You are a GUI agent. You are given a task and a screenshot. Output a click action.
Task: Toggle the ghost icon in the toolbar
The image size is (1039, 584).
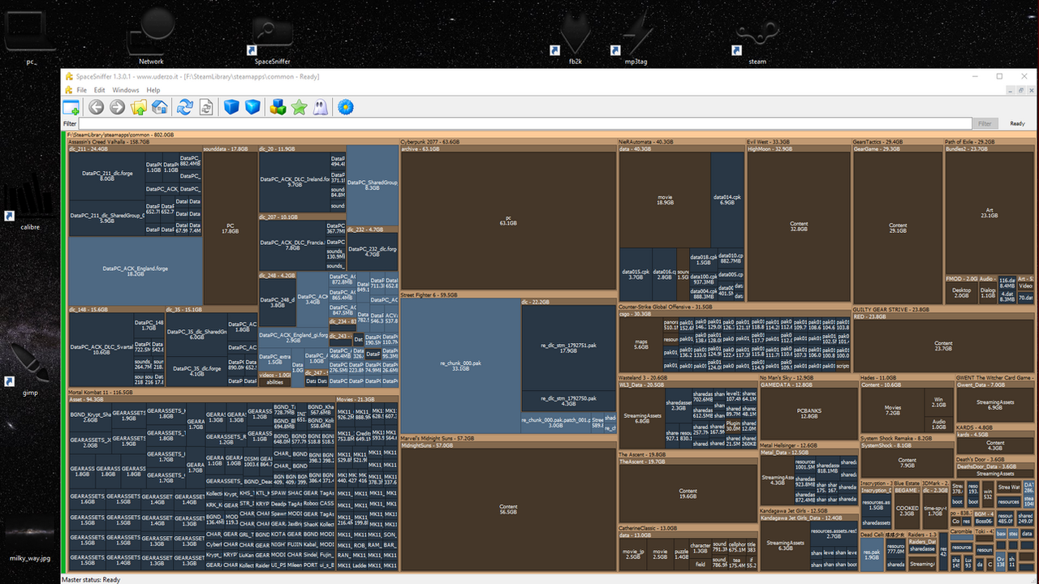click(321, 106)
